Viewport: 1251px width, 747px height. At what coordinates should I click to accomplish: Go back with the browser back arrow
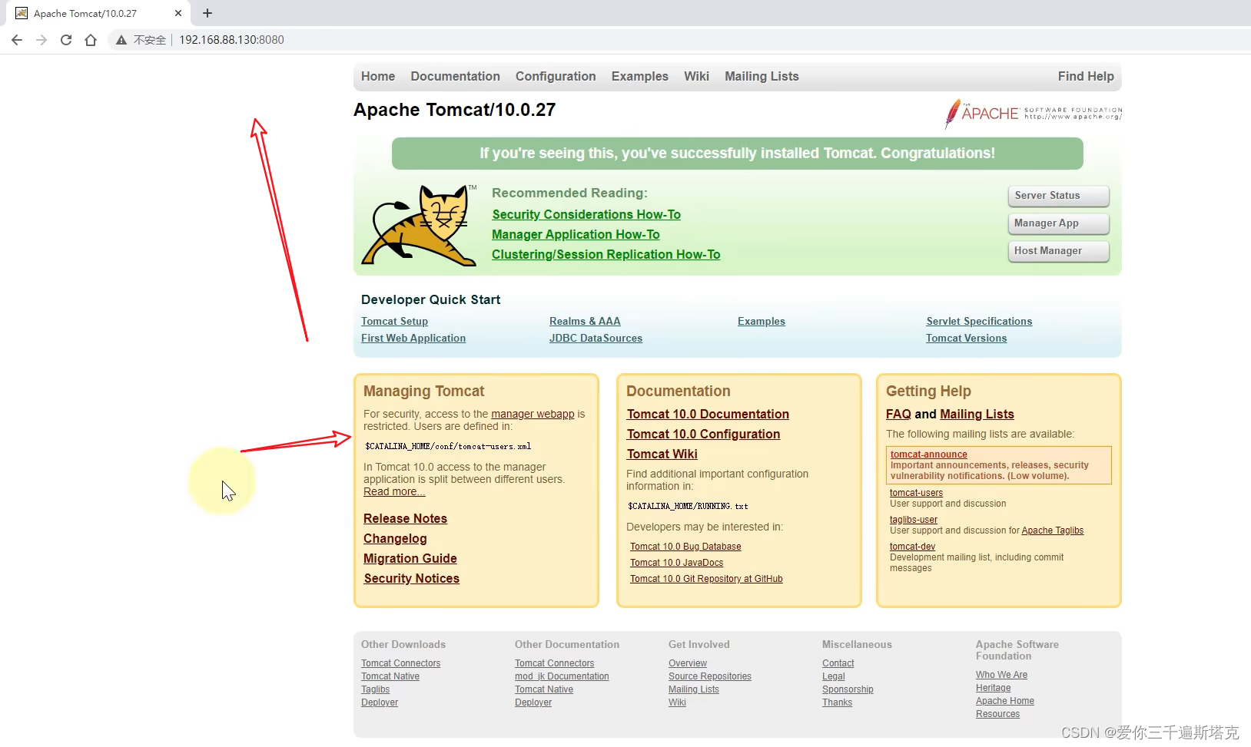17,40
